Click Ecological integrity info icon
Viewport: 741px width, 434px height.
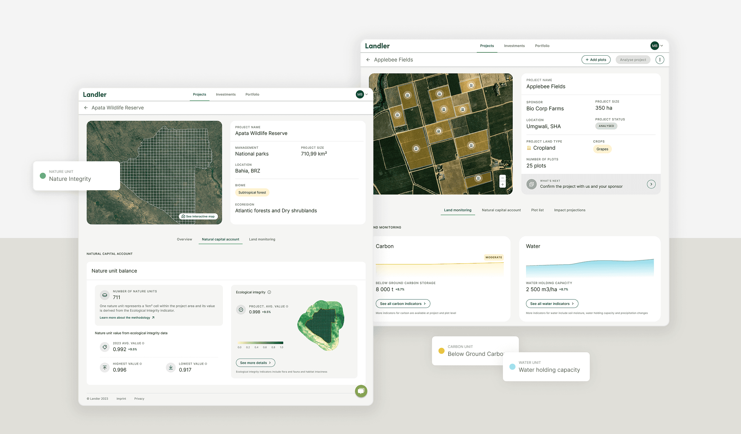click(269, 292)
